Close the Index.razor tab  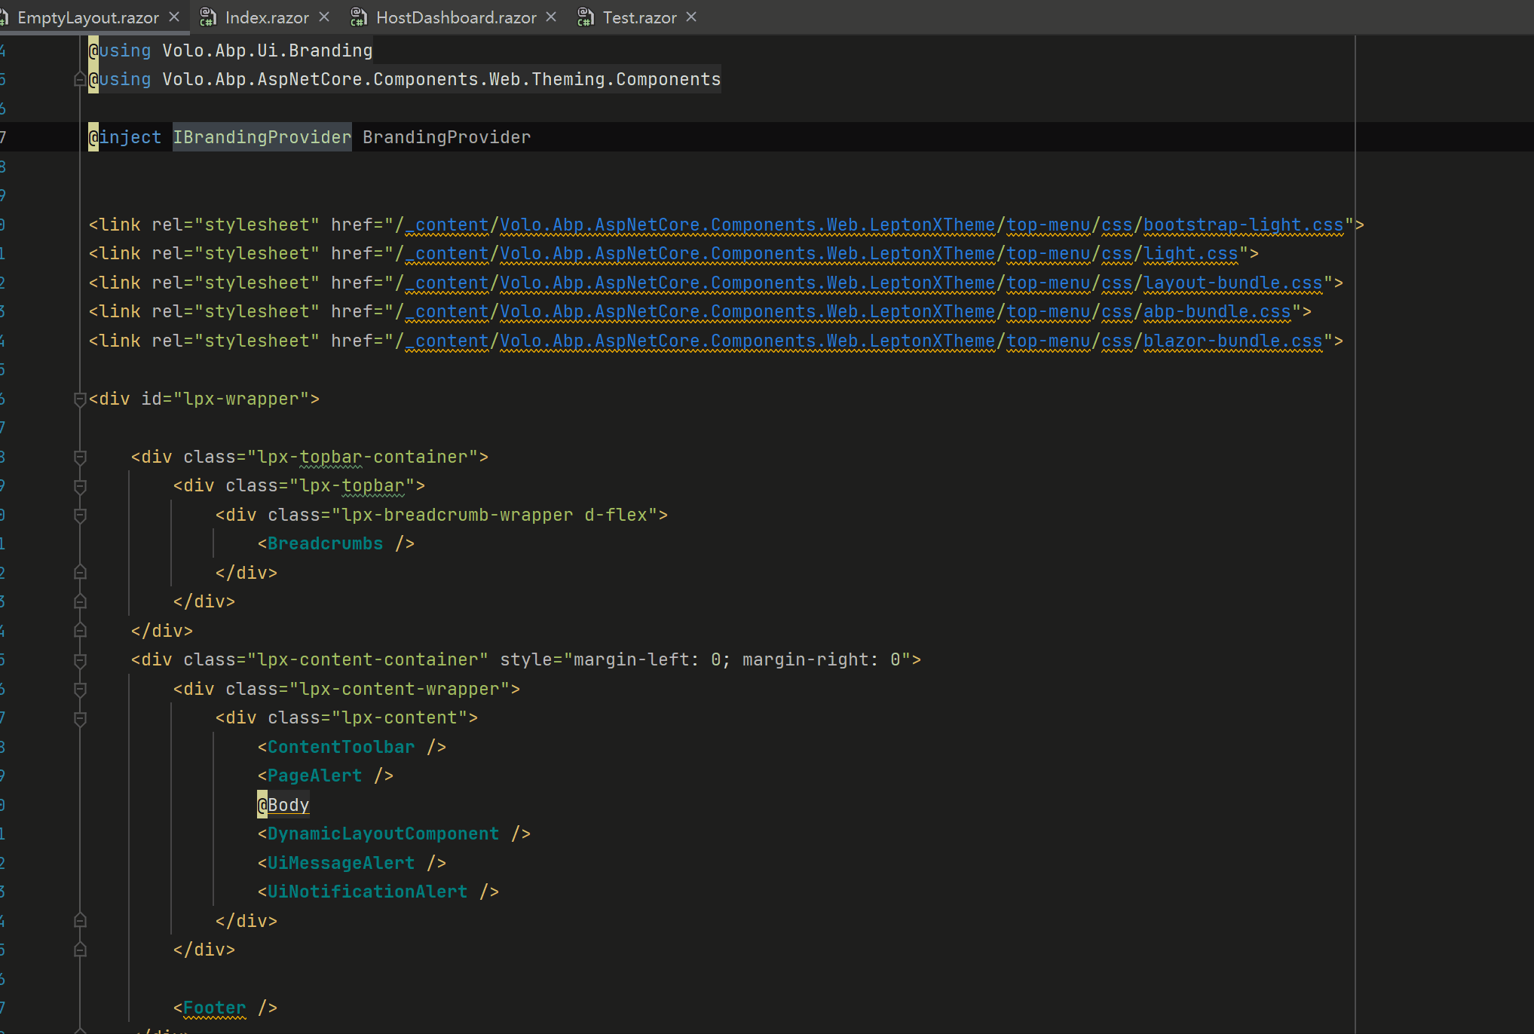[324, 17]
